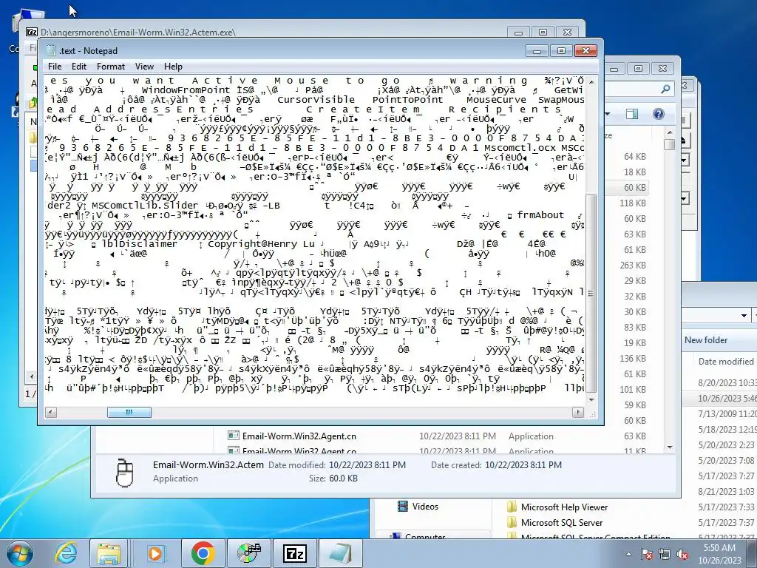Click left arrow of Notepad horizontal scrollbar
The image size is (757, 568).
(50, 412)
